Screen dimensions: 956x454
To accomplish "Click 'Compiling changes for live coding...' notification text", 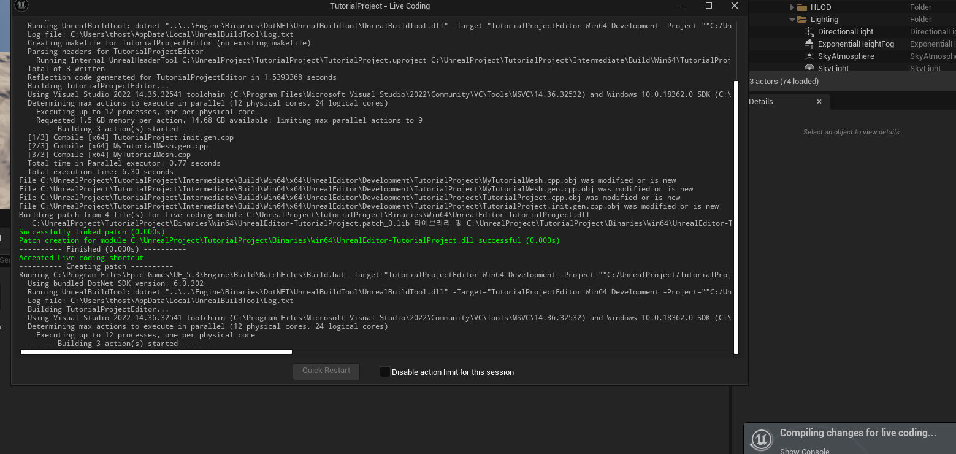I will [x=858, y=433].
